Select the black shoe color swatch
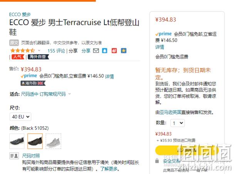 35,141
